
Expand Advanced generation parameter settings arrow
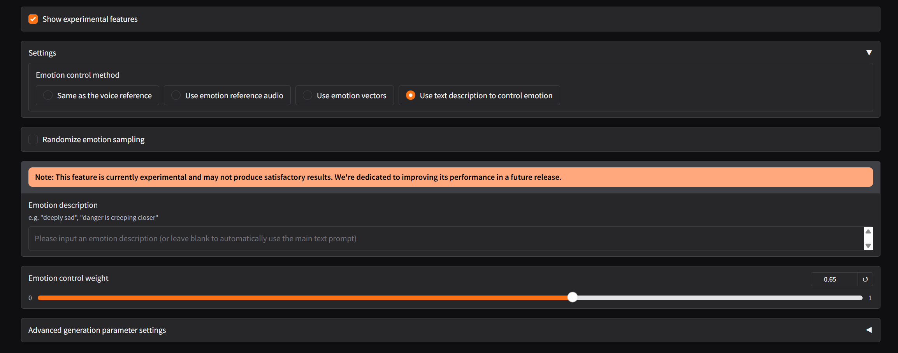(x=868, y=330)
